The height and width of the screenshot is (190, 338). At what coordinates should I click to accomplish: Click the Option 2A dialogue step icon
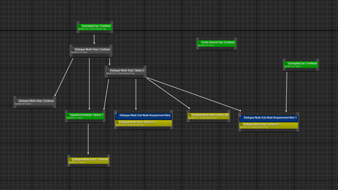tap(117, 122)
